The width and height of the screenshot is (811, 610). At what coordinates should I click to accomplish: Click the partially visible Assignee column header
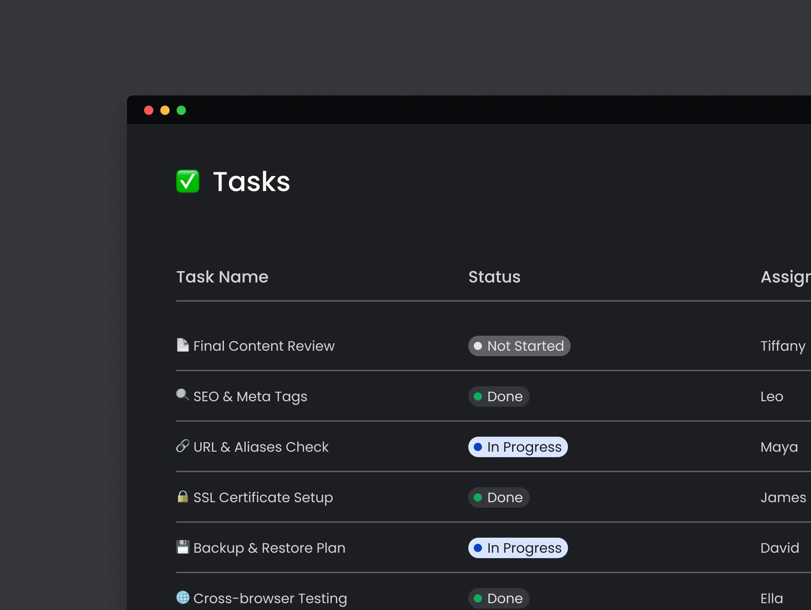pyautogui.click(x=786, y=277)
